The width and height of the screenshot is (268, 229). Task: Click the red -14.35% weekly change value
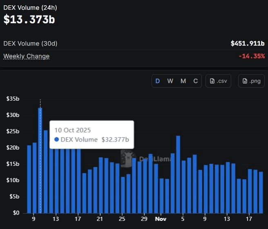[252, 56]
